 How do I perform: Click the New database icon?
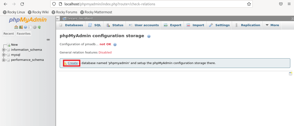click(x=8, y=45)
